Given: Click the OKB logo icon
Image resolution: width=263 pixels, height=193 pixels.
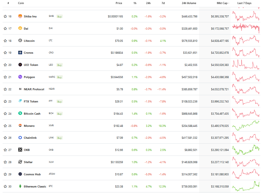Looking at the screenshot, I should tap(20, 150).
